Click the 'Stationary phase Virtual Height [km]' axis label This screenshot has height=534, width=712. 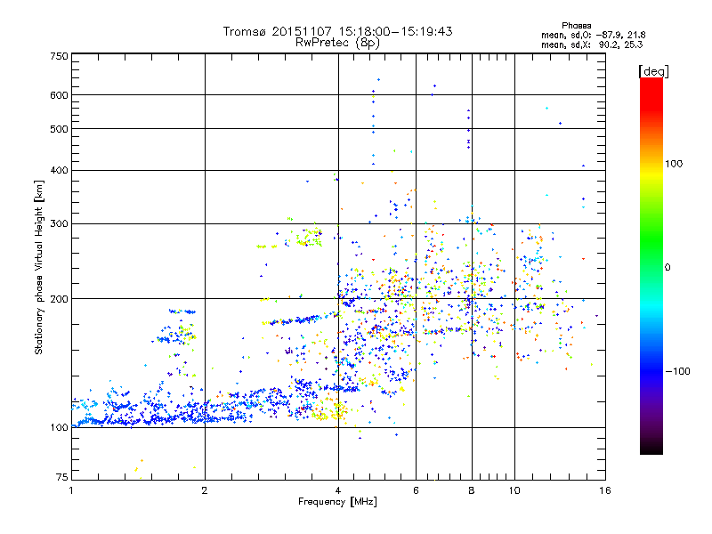click(39, 267)
